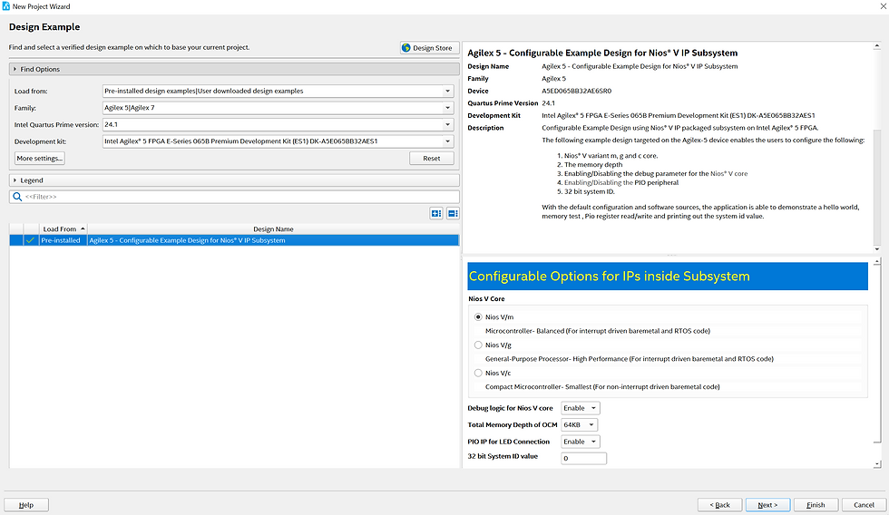This screenshot has height=515, width=889.
Task: Select the Agilex 5 Configurable Example Design row
Action: coord(234,240)
